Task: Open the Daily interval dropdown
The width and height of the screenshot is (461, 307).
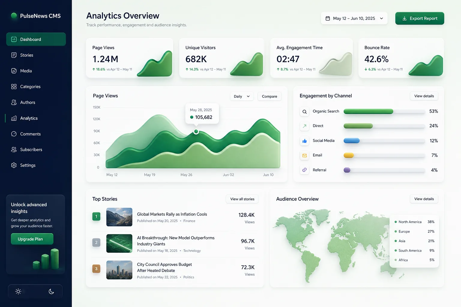Action: 242,96
